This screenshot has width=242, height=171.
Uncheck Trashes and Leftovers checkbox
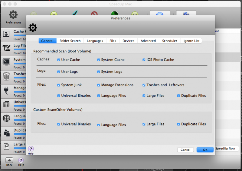click(144, 85)
